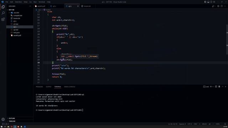This screenshot has height=128, width=228.
Task: Open q1.c in Explorer tree
Action: point(20,21)
